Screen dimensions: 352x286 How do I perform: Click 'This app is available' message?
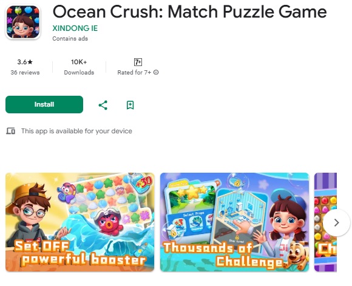76,131
